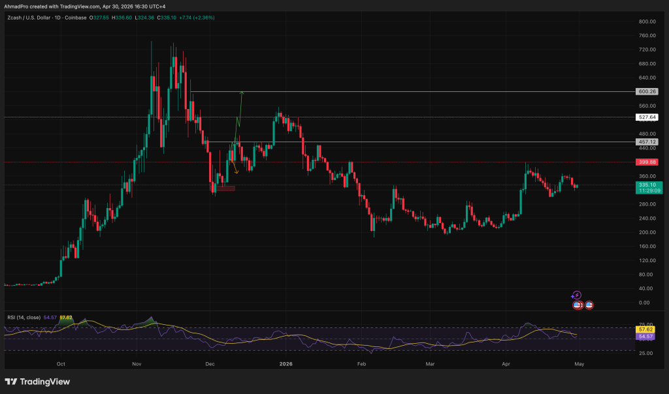The width and height of the screenshot is (669, 394).
Task: Open the RSI (14, close) indicator legend
Action: 24,317
